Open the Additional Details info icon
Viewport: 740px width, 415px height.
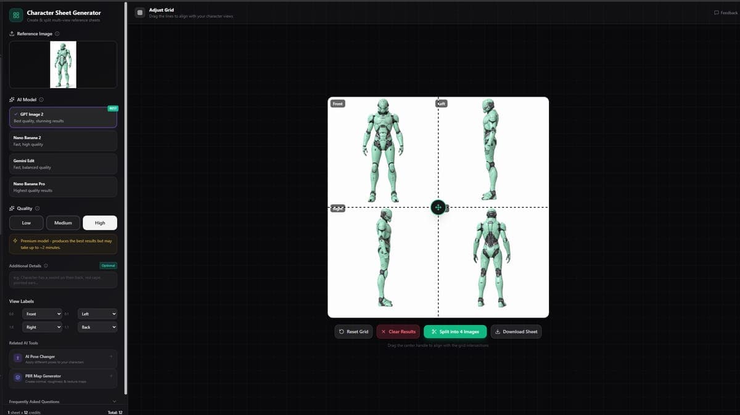click(x=46, y=266)
